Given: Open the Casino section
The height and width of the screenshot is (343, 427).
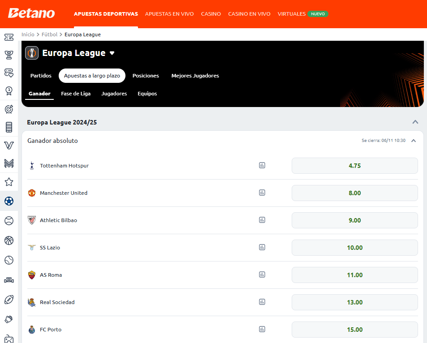Looking at the screenshot, I should (211, 14).
